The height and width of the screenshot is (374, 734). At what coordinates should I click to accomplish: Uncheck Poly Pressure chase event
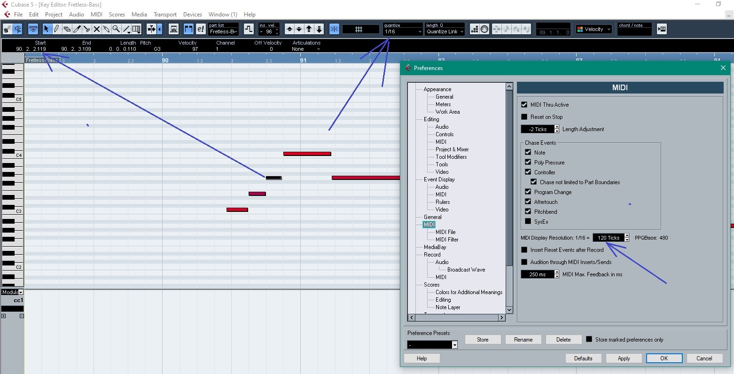pyautogui.click(x=528, y=162)
